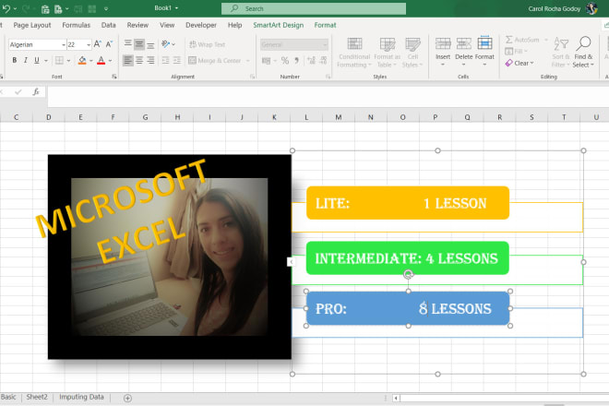Viewport: 609px width, 406px height.
Task: Click Increase Indent icon
Action: (x=177, y=60)
